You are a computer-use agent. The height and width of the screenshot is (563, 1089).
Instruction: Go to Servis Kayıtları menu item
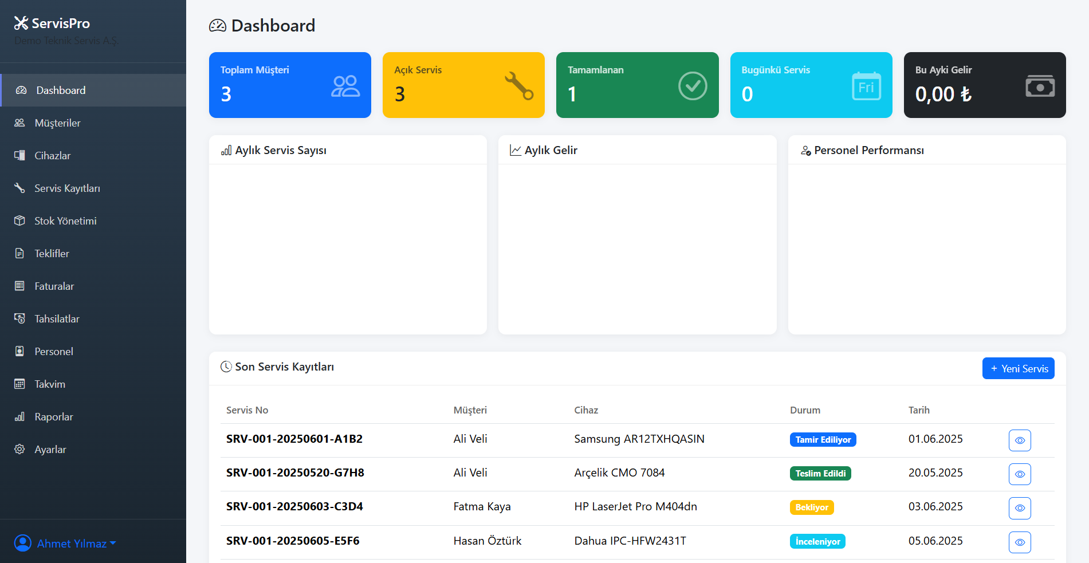pos(93,188)
